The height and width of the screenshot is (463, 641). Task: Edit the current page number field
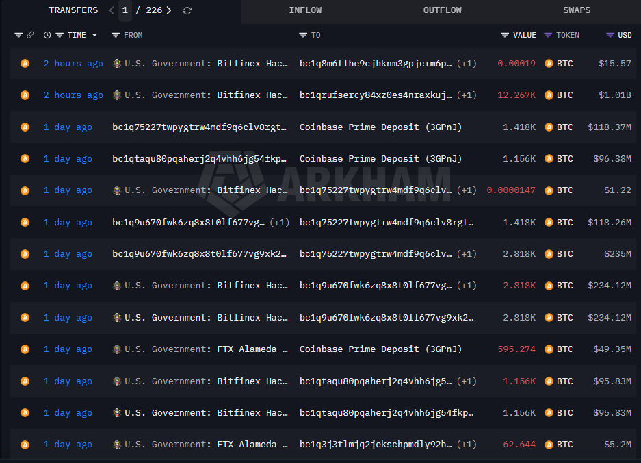[x=125, y=10]
